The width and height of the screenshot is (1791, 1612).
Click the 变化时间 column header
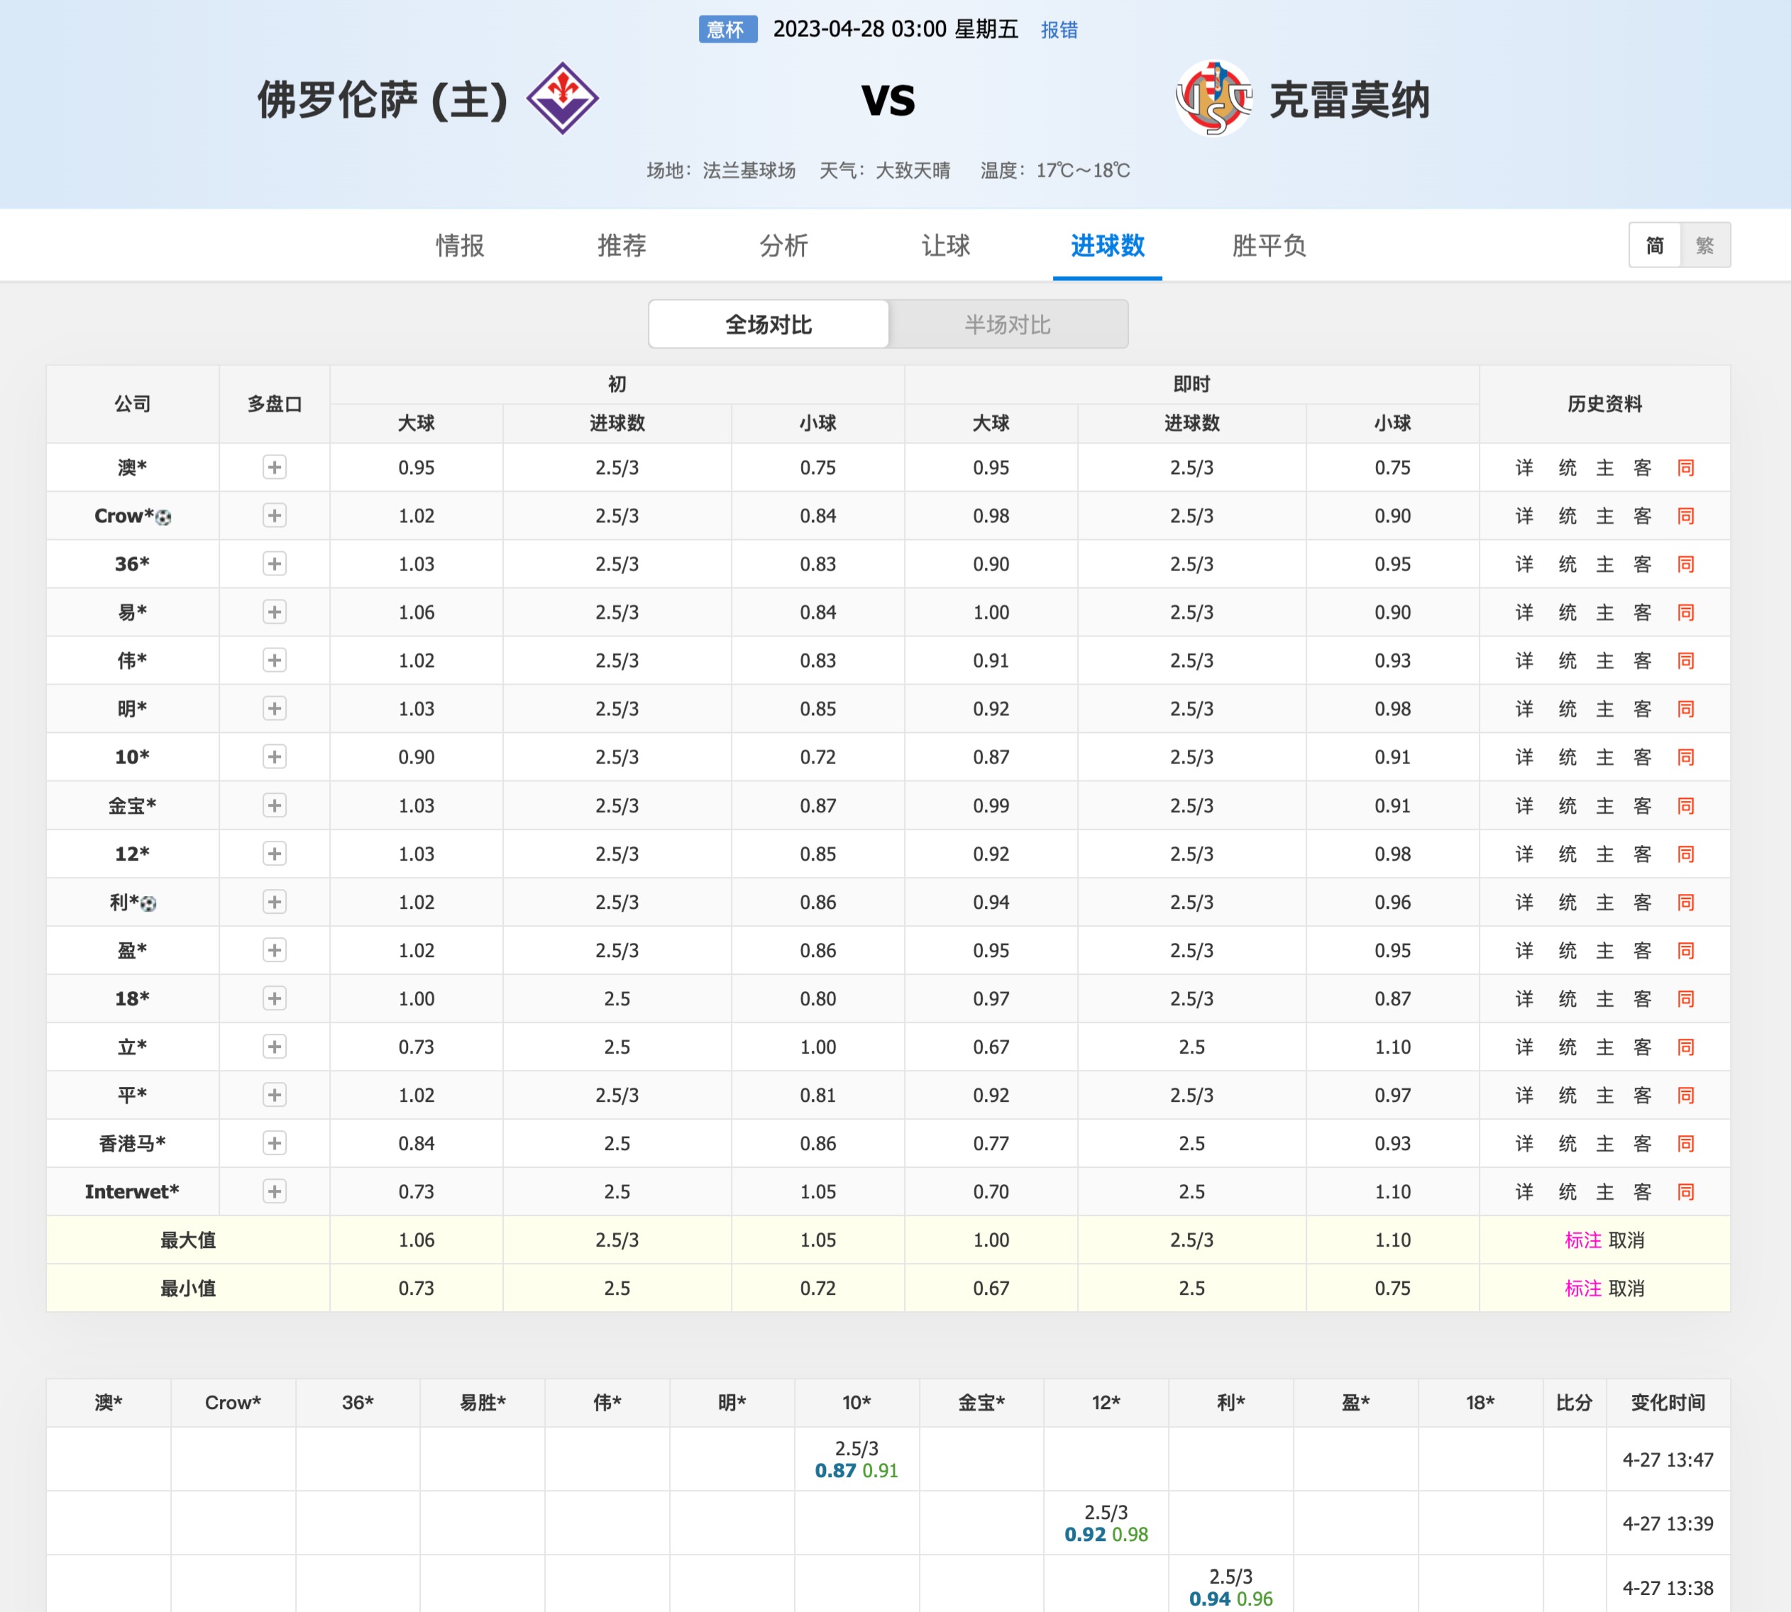point(1668,1402)
